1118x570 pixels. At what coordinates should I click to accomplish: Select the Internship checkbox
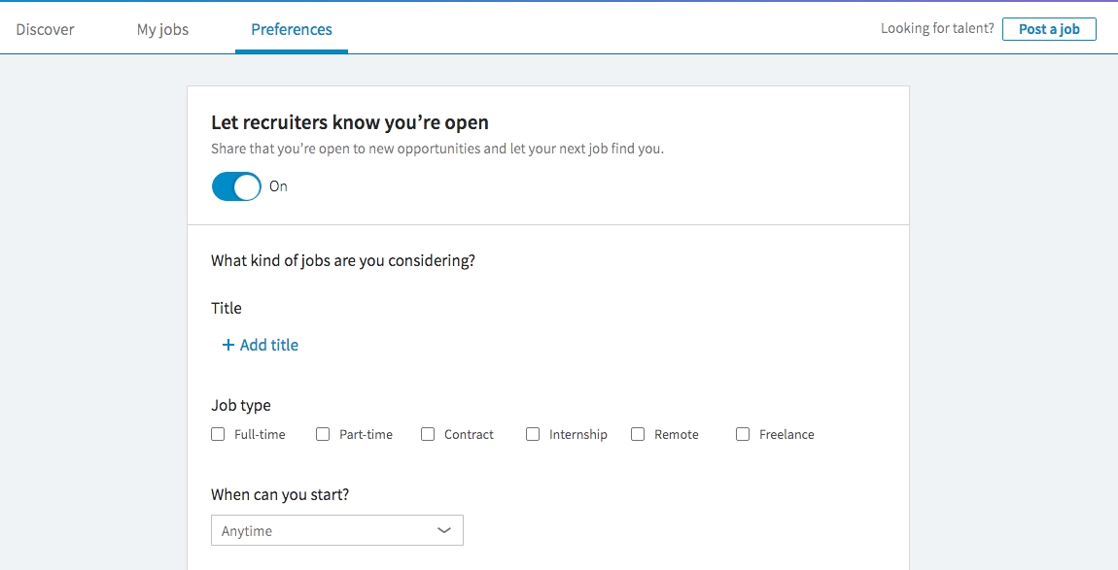point(533,434)
